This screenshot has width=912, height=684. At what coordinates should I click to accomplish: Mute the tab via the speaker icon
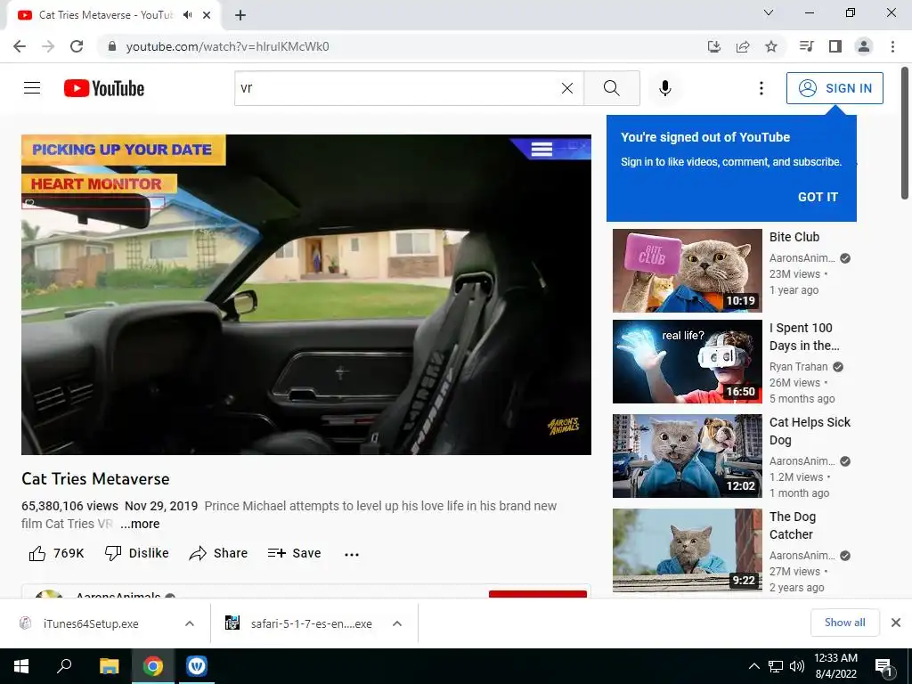tap(187, 15)
